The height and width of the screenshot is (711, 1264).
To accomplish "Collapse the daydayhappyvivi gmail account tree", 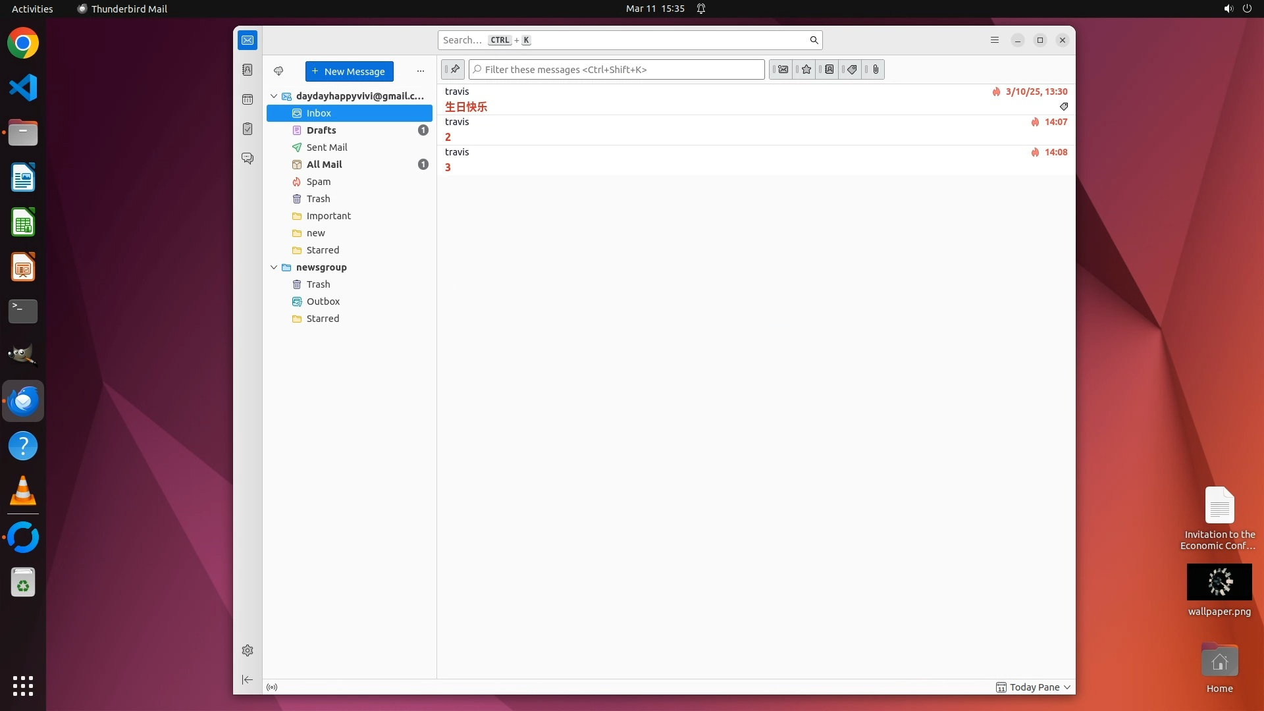I will (x=274, y=96).
